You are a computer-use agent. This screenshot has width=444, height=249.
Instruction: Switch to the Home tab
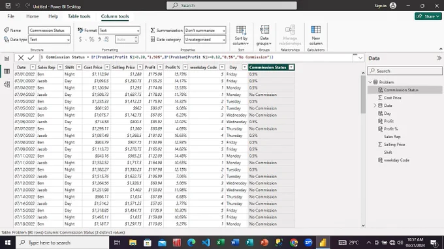pyautogui.click(x=32, y=16)
